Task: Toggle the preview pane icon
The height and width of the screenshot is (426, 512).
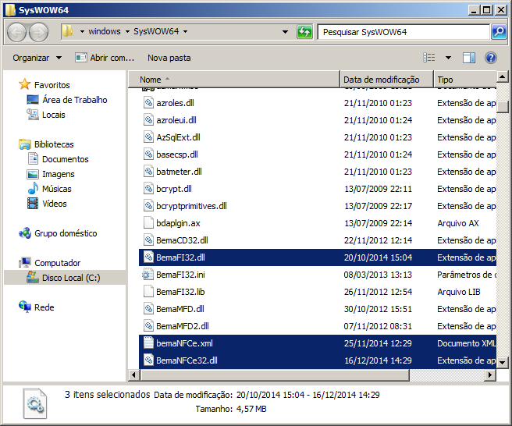Action: coord(469,58)
